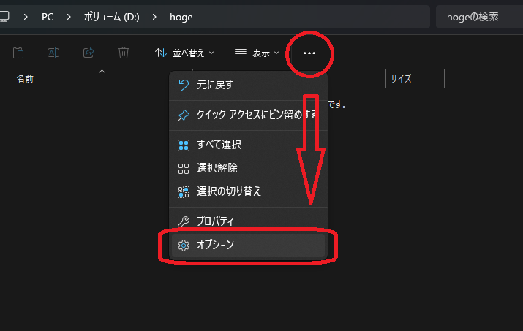Click hoge in the address breadcrumb
Viewport: 523px width, 331px height.
click(181, 18)
